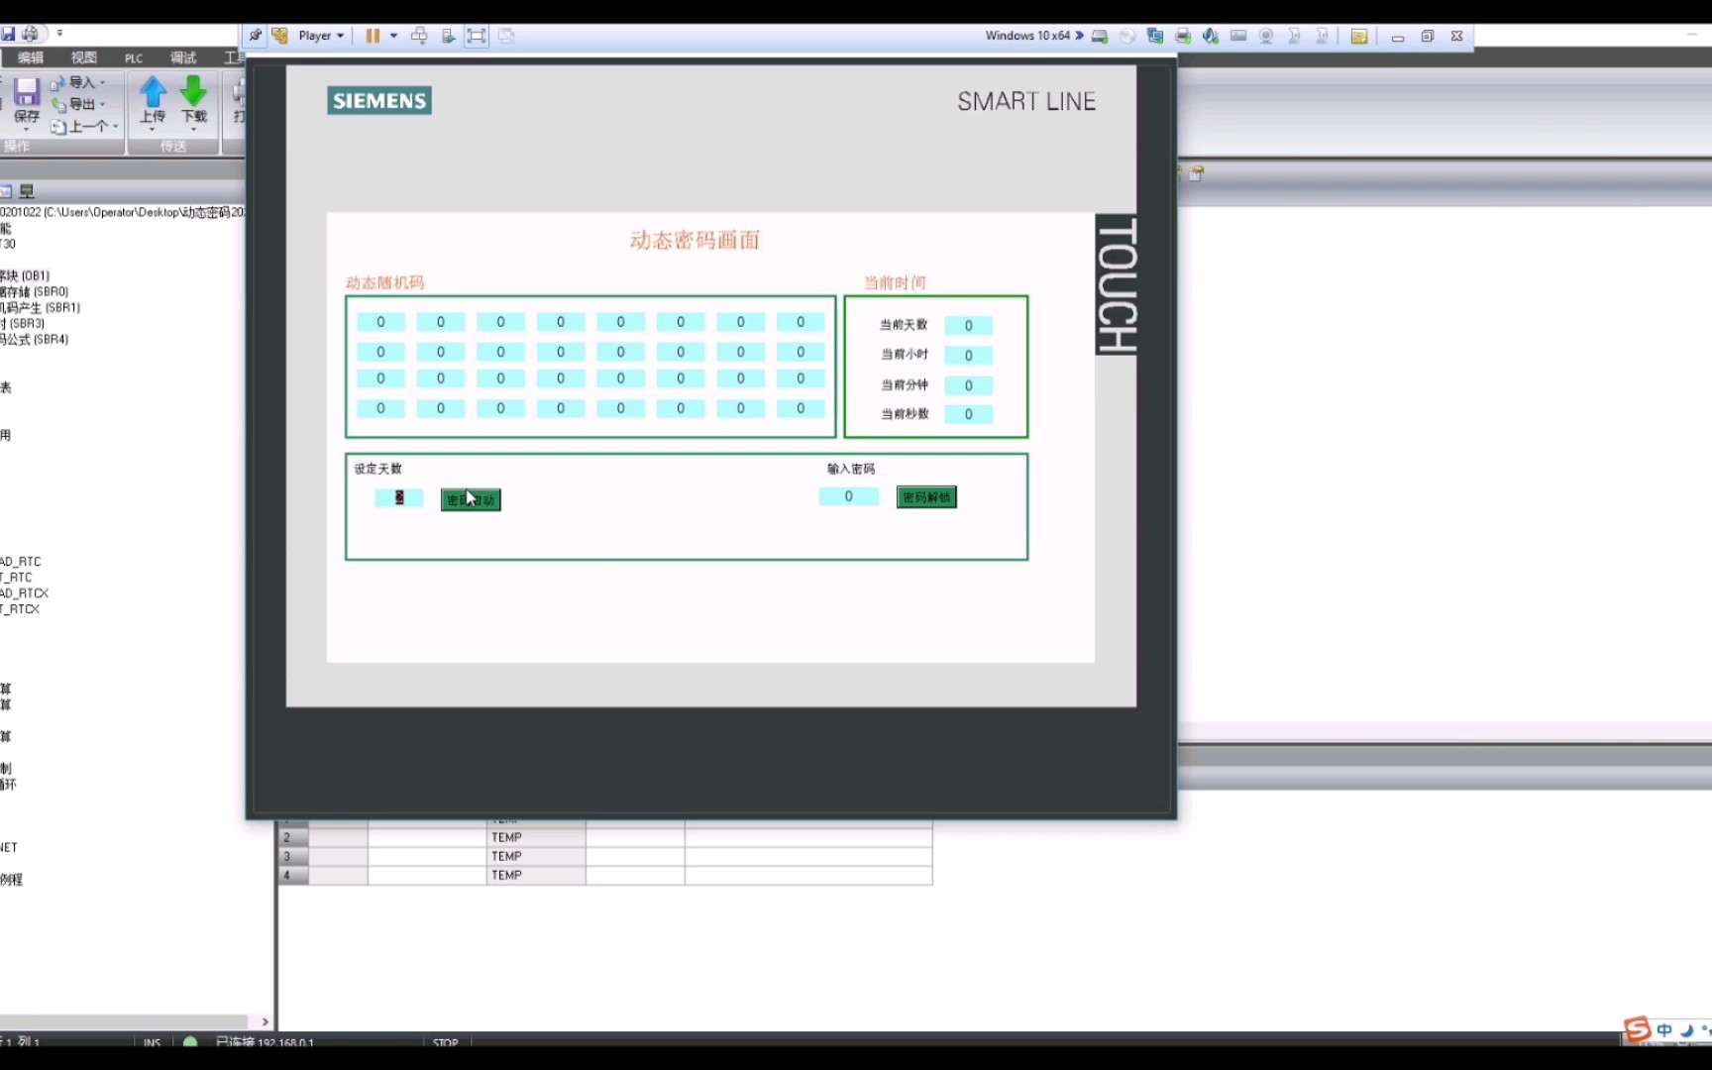The width and height of the screenshot is (1712, 1070).
Task: Click quick-access print icon in STEP 7 title bar
Action: [x=31, y=34]
